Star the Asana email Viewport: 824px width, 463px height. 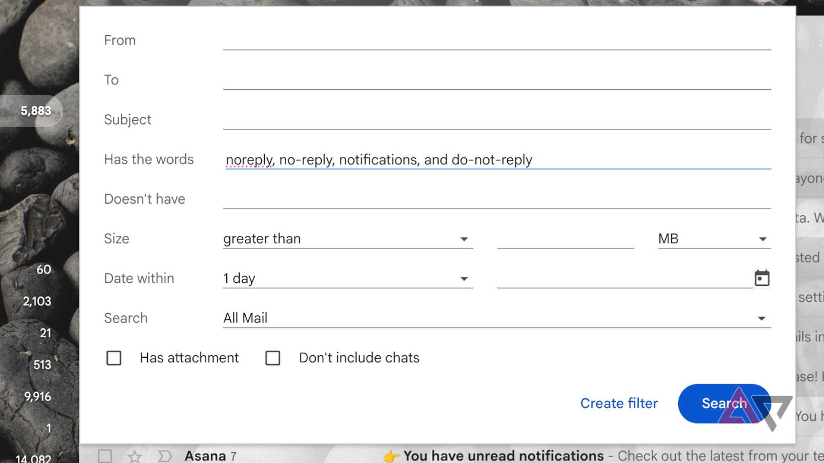(x=134, y=456)
